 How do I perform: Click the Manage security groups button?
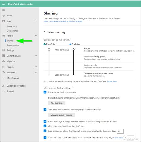[61, 115]
